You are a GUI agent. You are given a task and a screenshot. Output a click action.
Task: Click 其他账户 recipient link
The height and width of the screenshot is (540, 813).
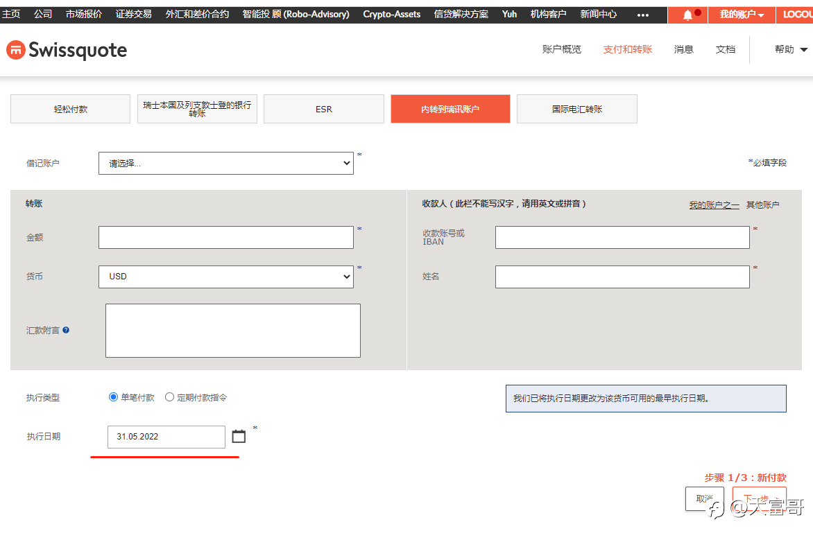click(x=762, y=204)
